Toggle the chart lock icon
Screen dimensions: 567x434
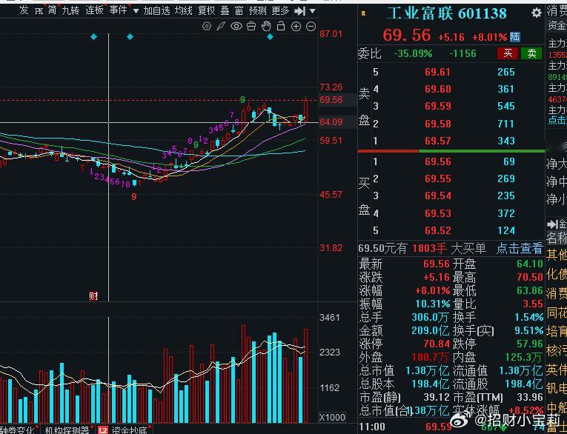[281, 26]
